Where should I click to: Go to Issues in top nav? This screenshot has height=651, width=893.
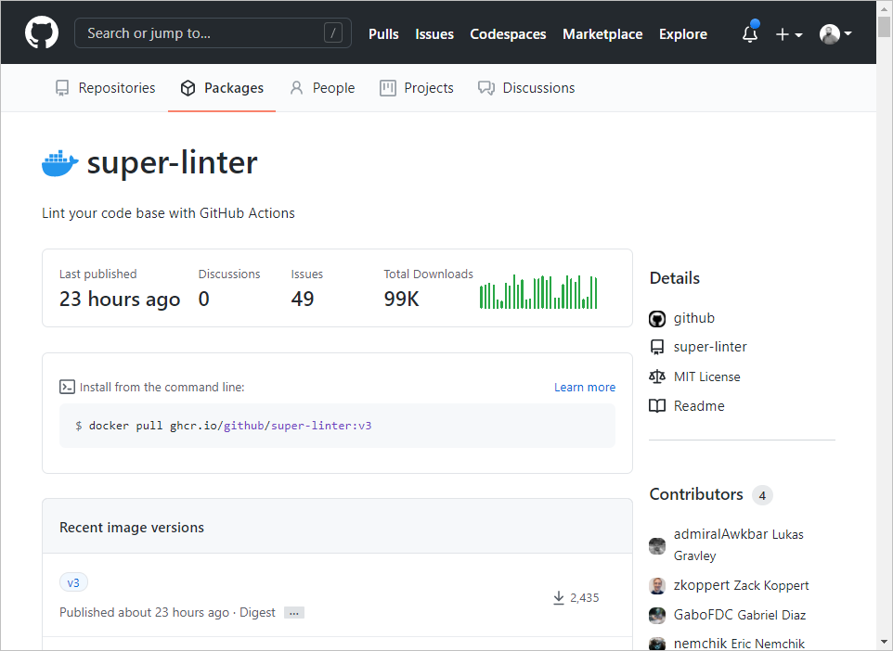click(x=434, y=34)
